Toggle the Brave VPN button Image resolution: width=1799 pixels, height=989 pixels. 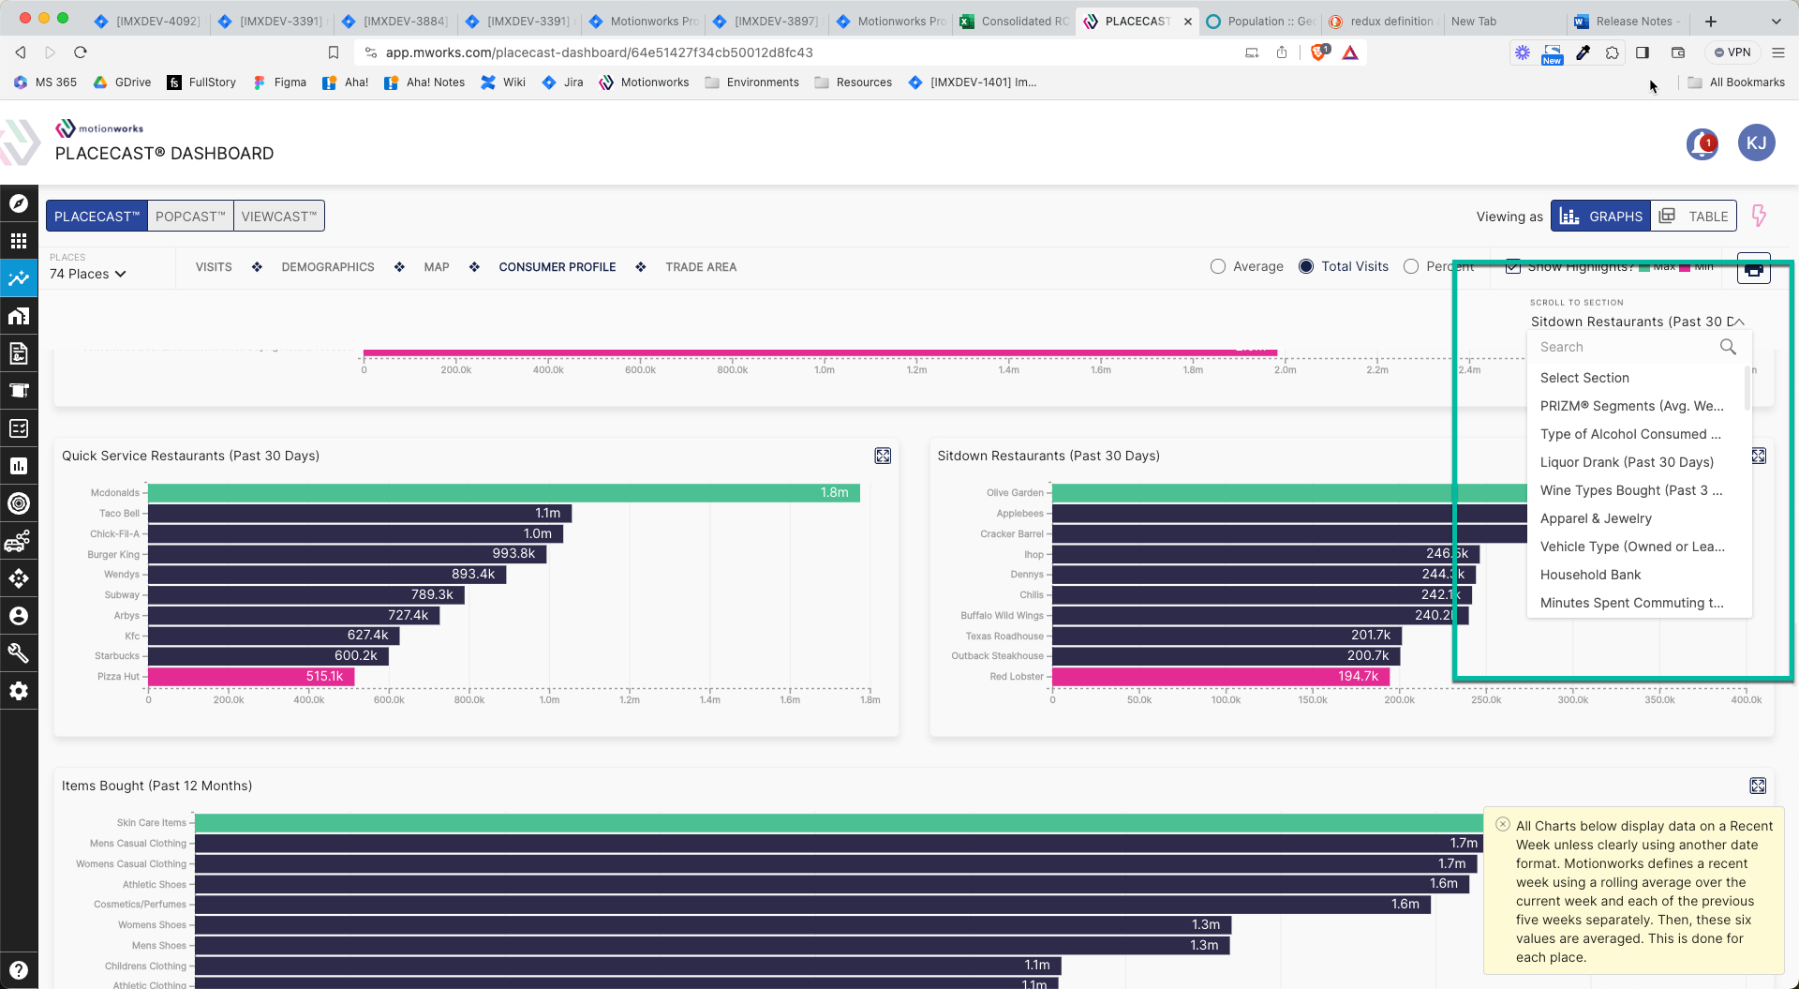click(1732, 52)
